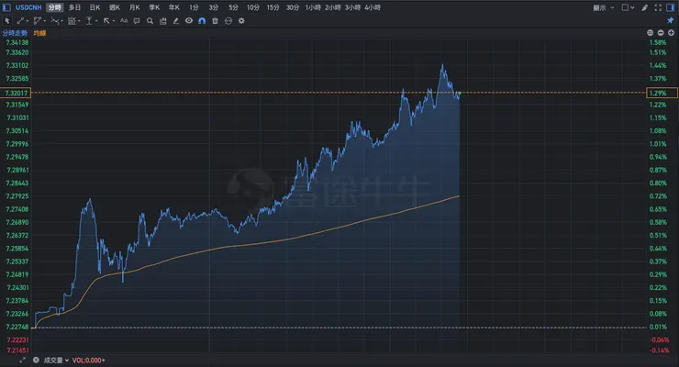Switch to the 日K tab
679x367 pixels.
click(95, 7)
